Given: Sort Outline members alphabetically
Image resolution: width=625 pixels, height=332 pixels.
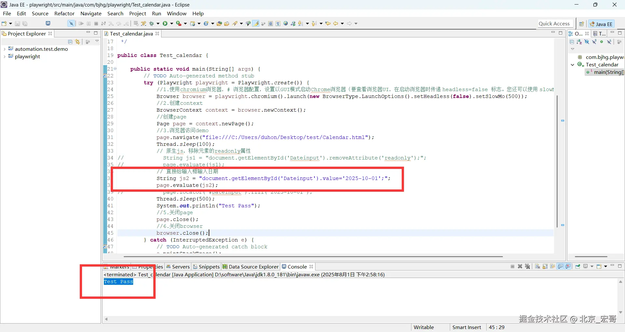Looking at the screenshot, I should click(x=579, y=42).
